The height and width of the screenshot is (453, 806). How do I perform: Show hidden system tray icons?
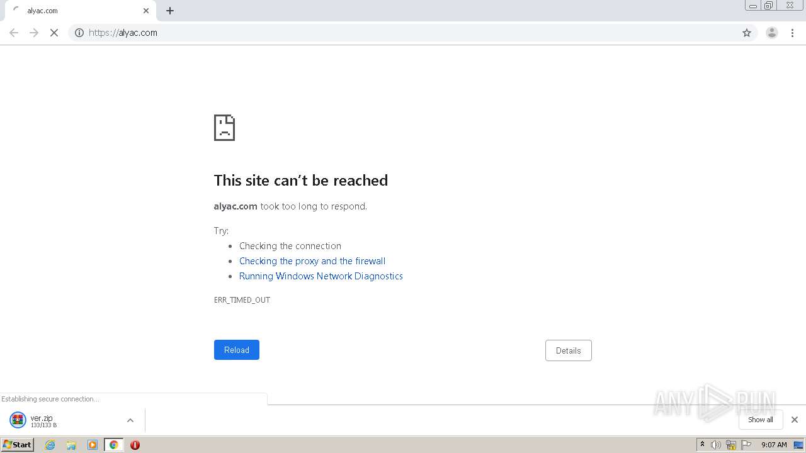coord(702,445)
